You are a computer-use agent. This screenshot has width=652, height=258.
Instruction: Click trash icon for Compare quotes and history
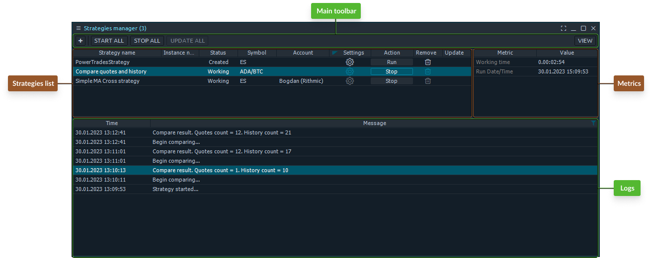427,71
